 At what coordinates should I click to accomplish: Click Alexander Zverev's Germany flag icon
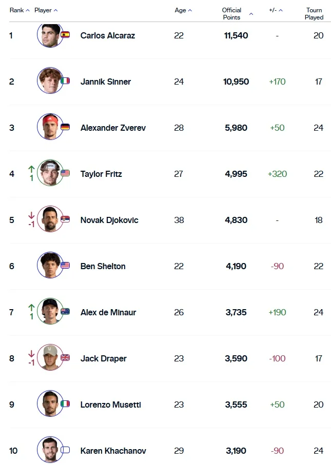(65, 127)
